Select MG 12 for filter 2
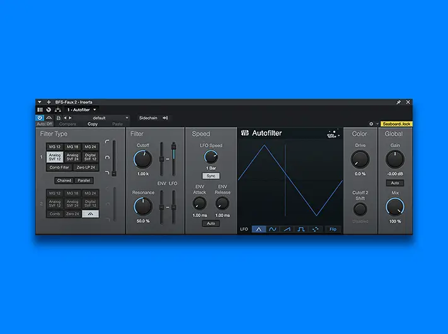This screenshot has width=448, height=334. tap(55, 193)
